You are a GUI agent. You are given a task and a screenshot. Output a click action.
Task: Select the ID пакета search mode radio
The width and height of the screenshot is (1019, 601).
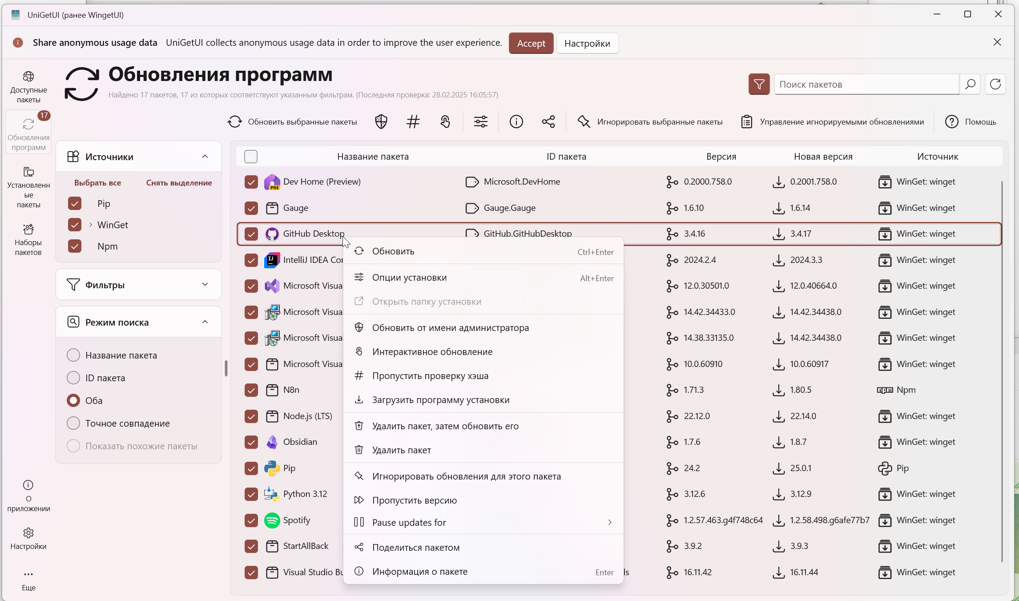point(73,378)
